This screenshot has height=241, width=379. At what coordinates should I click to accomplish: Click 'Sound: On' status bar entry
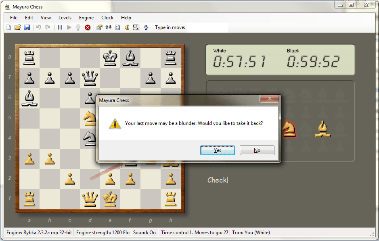(144, 233)
